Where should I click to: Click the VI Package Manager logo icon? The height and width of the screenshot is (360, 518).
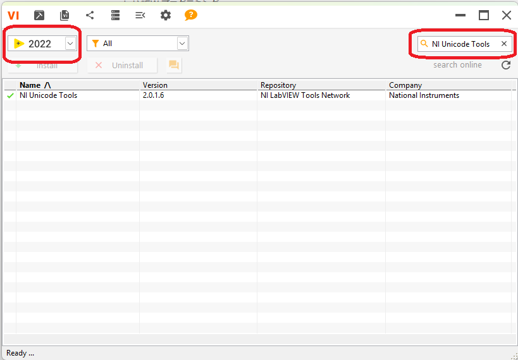pyautogui.click(x=13, y=15)
